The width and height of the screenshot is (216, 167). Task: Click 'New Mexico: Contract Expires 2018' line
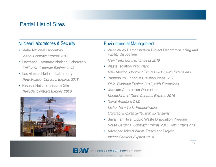51,80
